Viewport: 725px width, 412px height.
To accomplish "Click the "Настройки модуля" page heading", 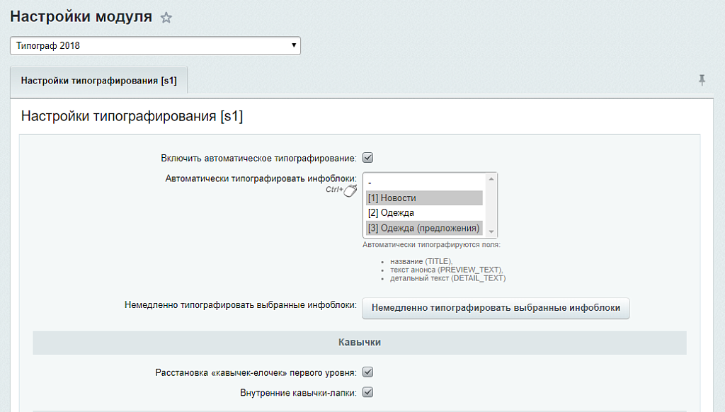I will [81, 17].
